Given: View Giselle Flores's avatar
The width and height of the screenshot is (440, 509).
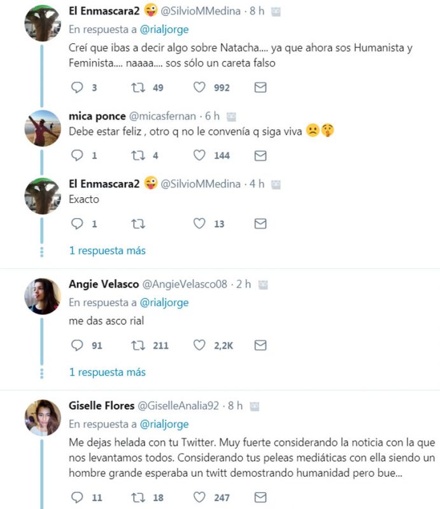Looking at the screenshot, I should [x=43, y=417].
